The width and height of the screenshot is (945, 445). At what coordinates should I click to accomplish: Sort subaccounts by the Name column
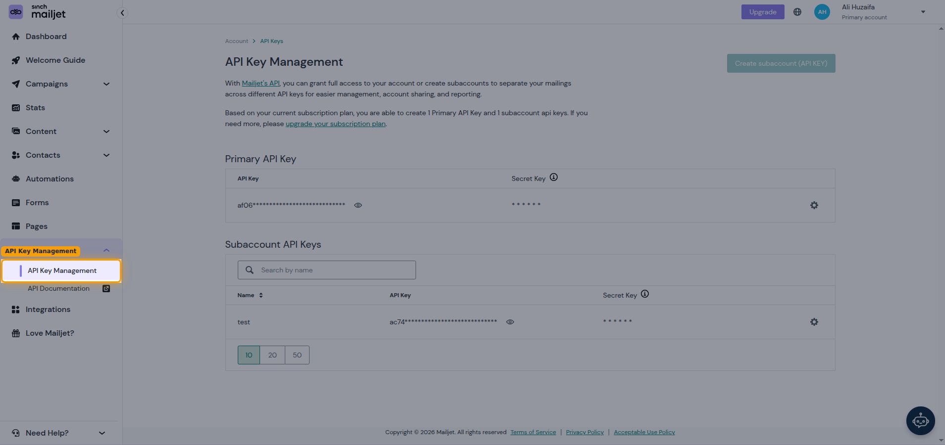(250, 295)
